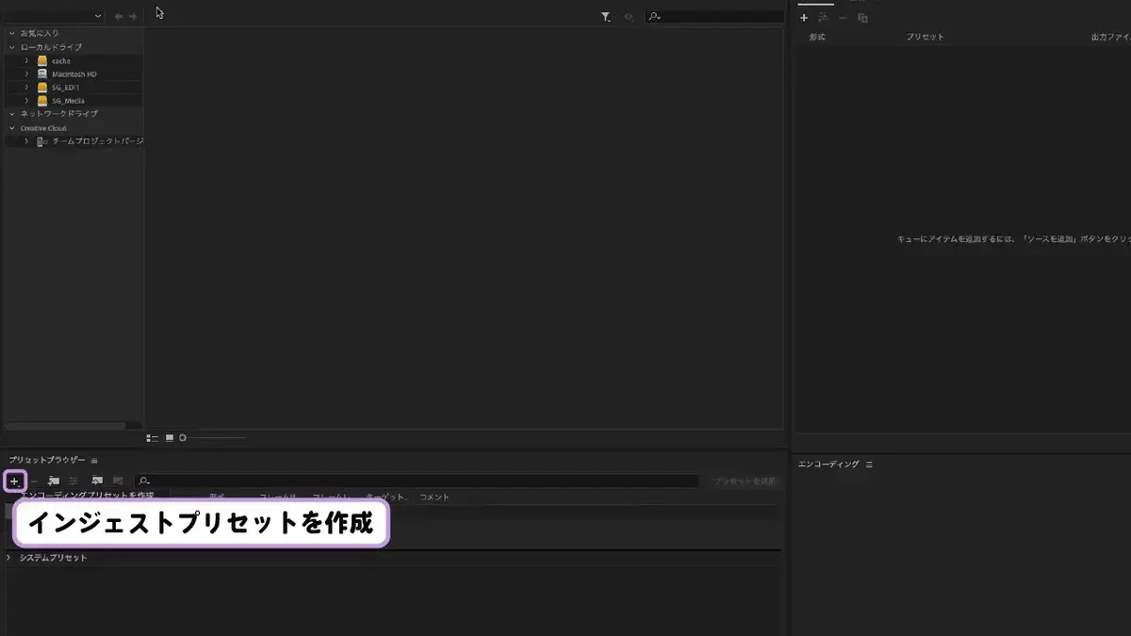This screenshot has height=636, width=1131.
Task: Open the file type filter funnel icon
Action: (605, 17)
